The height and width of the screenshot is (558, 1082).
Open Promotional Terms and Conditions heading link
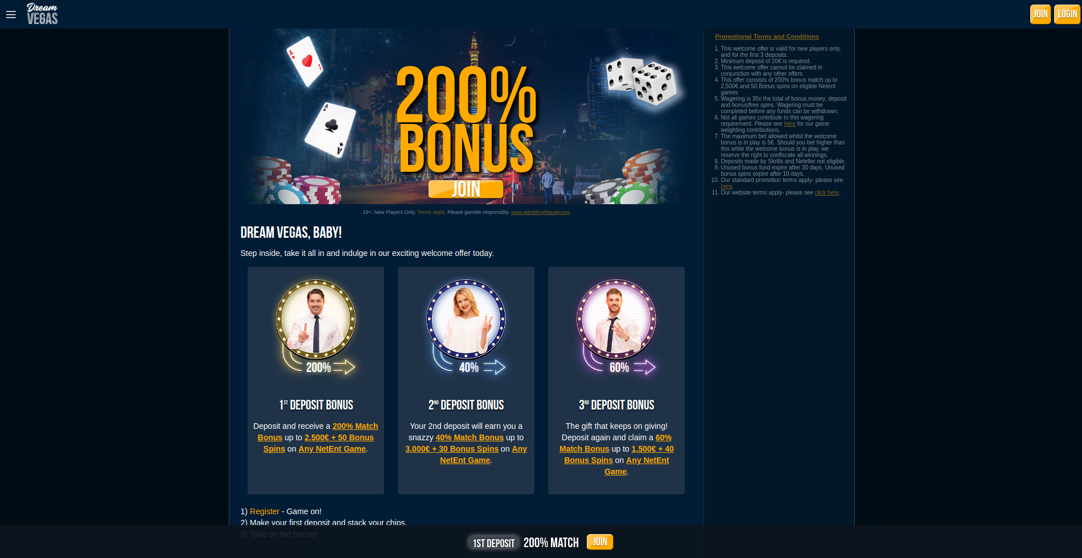[767, 36]
